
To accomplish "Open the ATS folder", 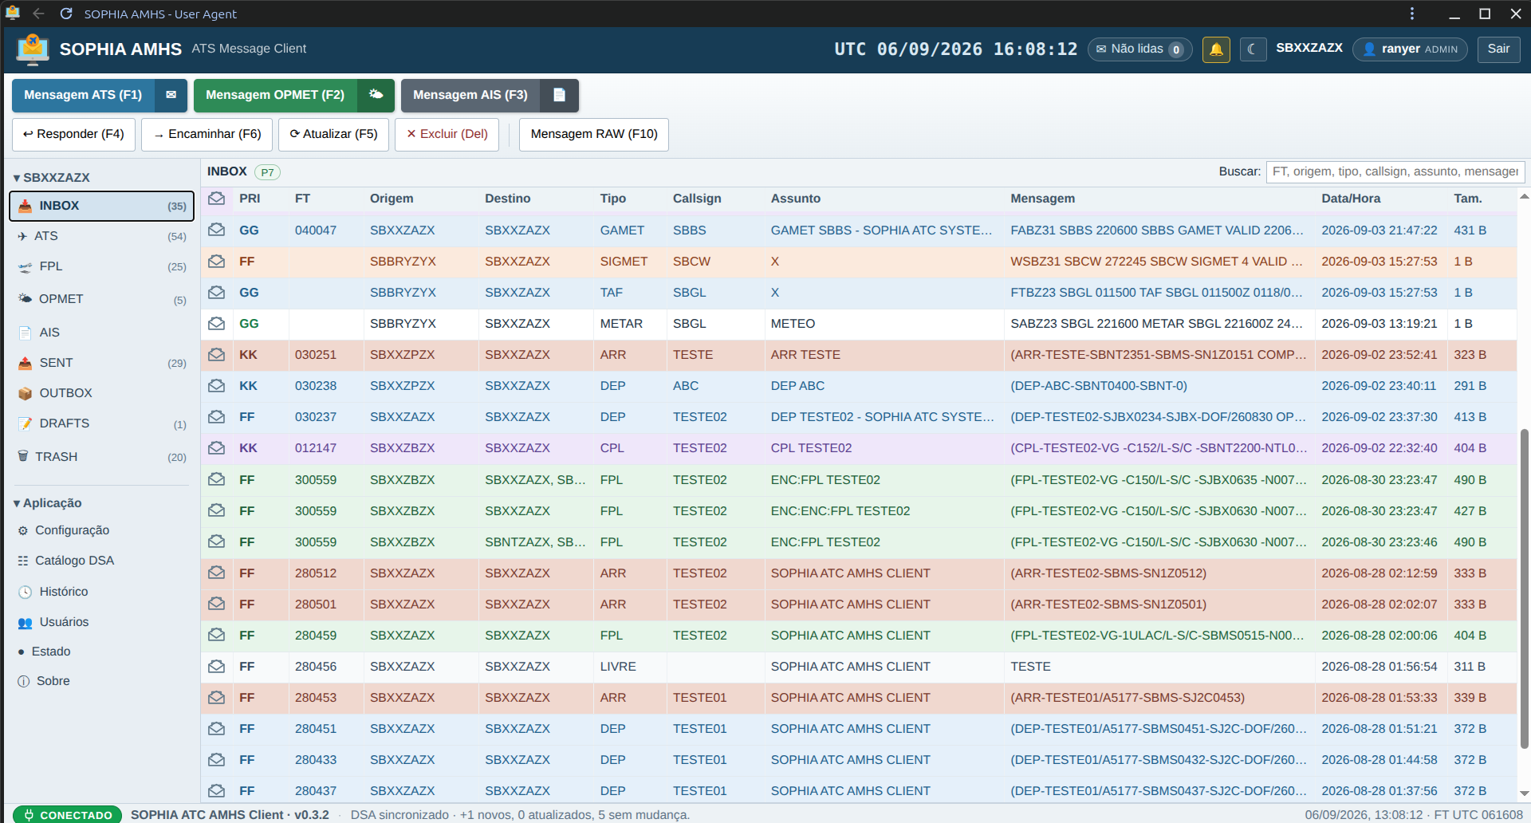I will pos(101,236).
